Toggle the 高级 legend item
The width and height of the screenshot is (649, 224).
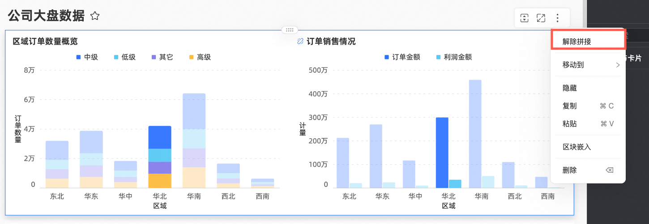(x=200, y=57)
